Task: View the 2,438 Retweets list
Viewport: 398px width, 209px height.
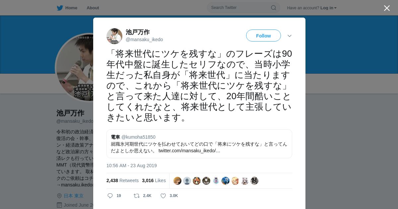Action: pyautogui.click(x=122, y=180)
